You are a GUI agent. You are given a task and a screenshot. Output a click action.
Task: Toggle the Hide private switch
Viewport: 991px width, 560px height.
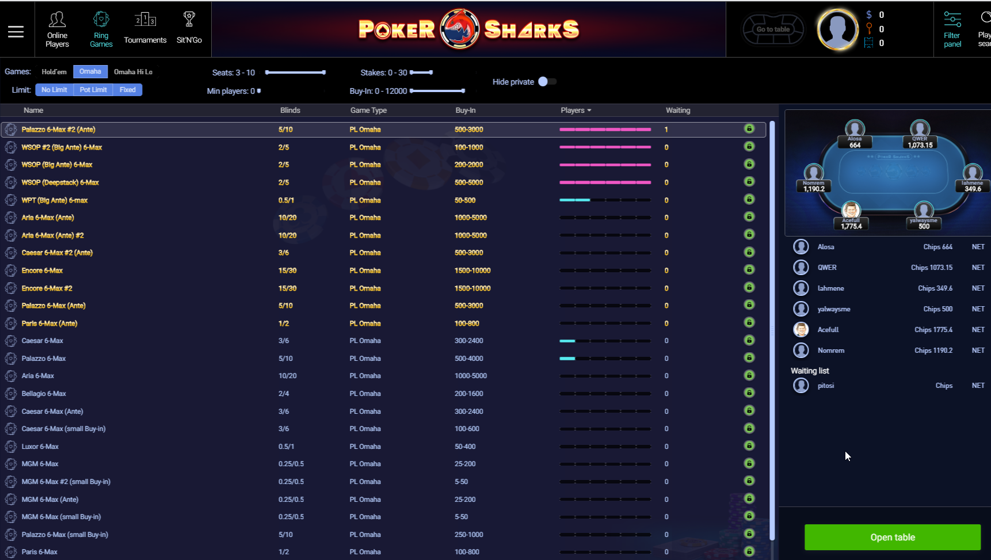pyautogui.click(x=547, y=82)
